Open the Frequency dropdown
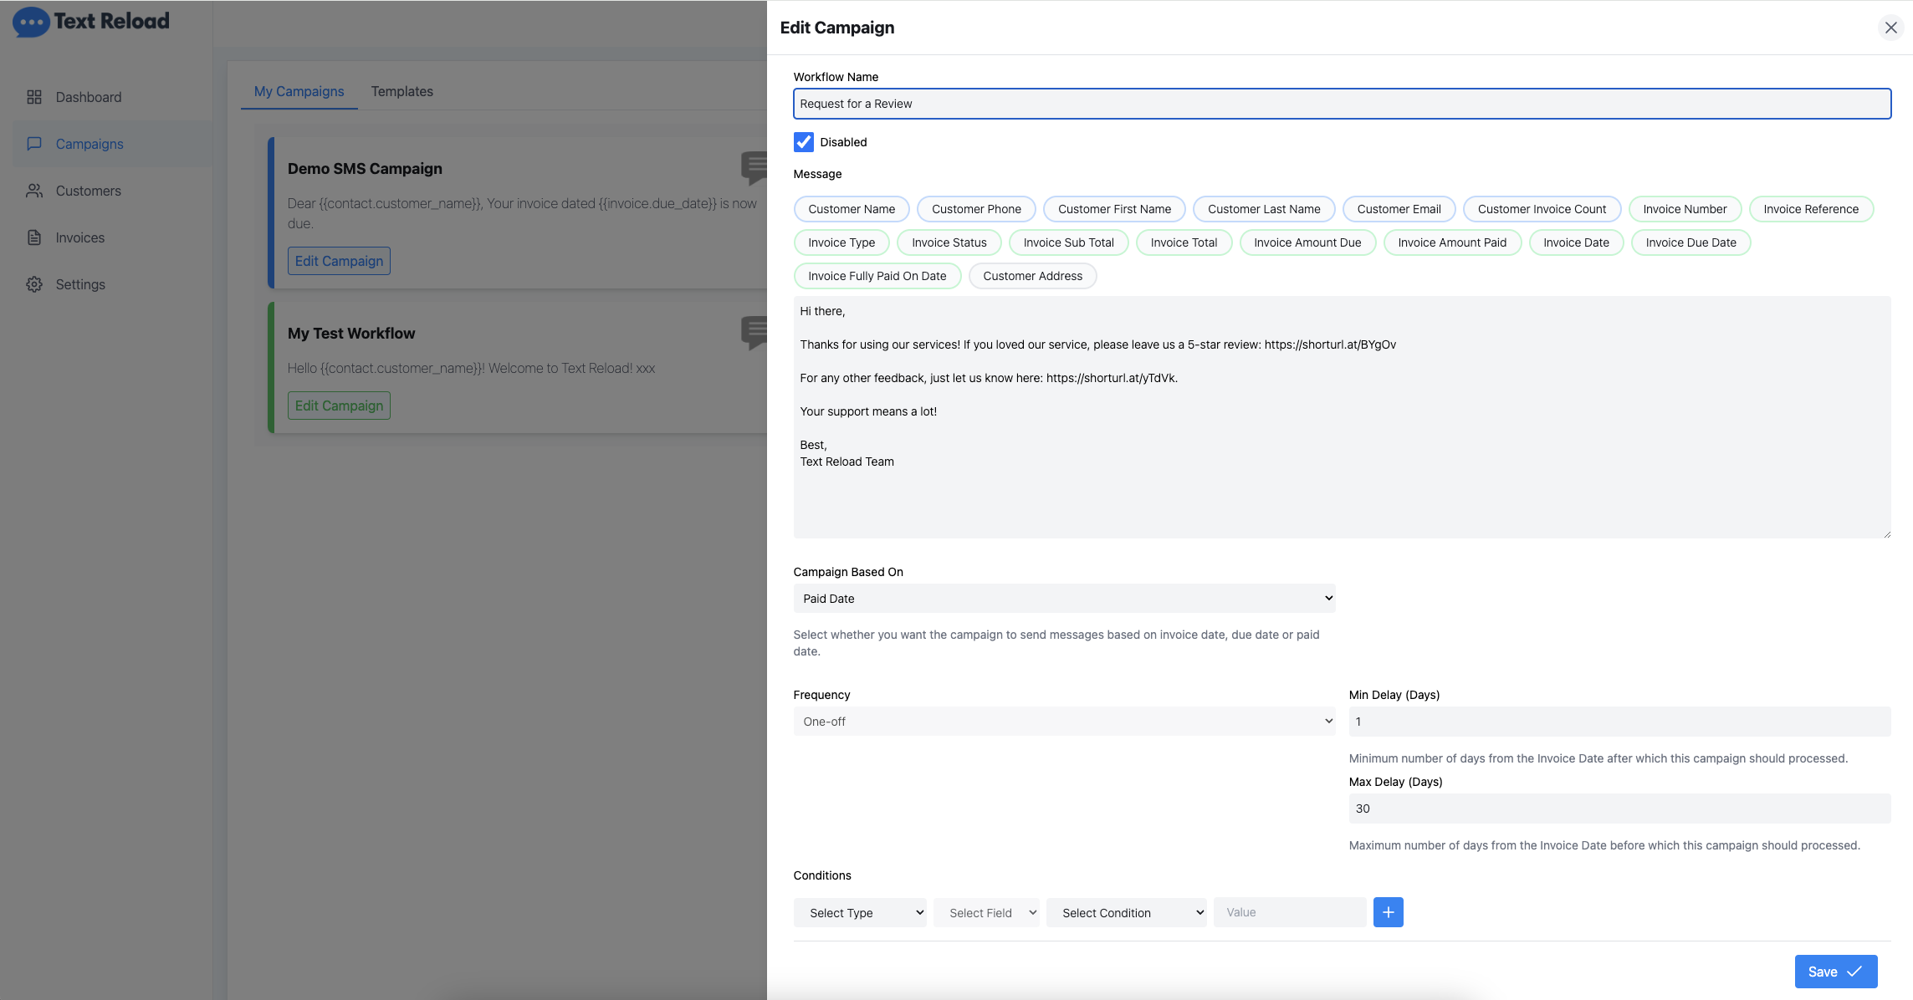Viewport: 1913px width, 1000px height. 1063,720
